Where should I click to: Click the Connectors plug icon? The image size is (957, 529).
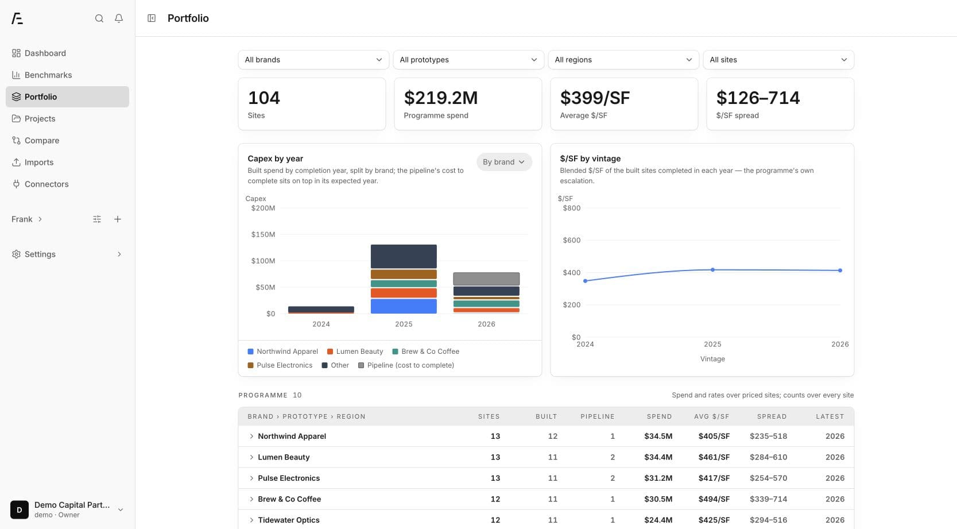pyautogui.click(x=16, y=184)
